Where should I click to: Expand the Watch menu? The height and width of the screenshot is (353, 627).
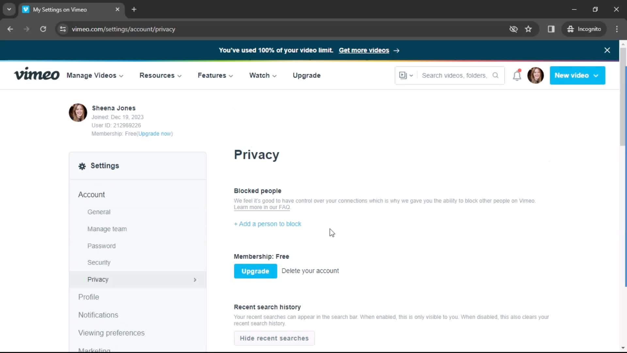pos(263,76)
